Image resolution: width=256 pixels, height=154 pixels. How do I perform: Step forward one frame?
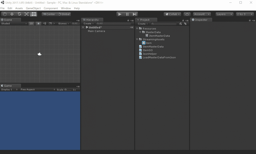coord(134,14)
